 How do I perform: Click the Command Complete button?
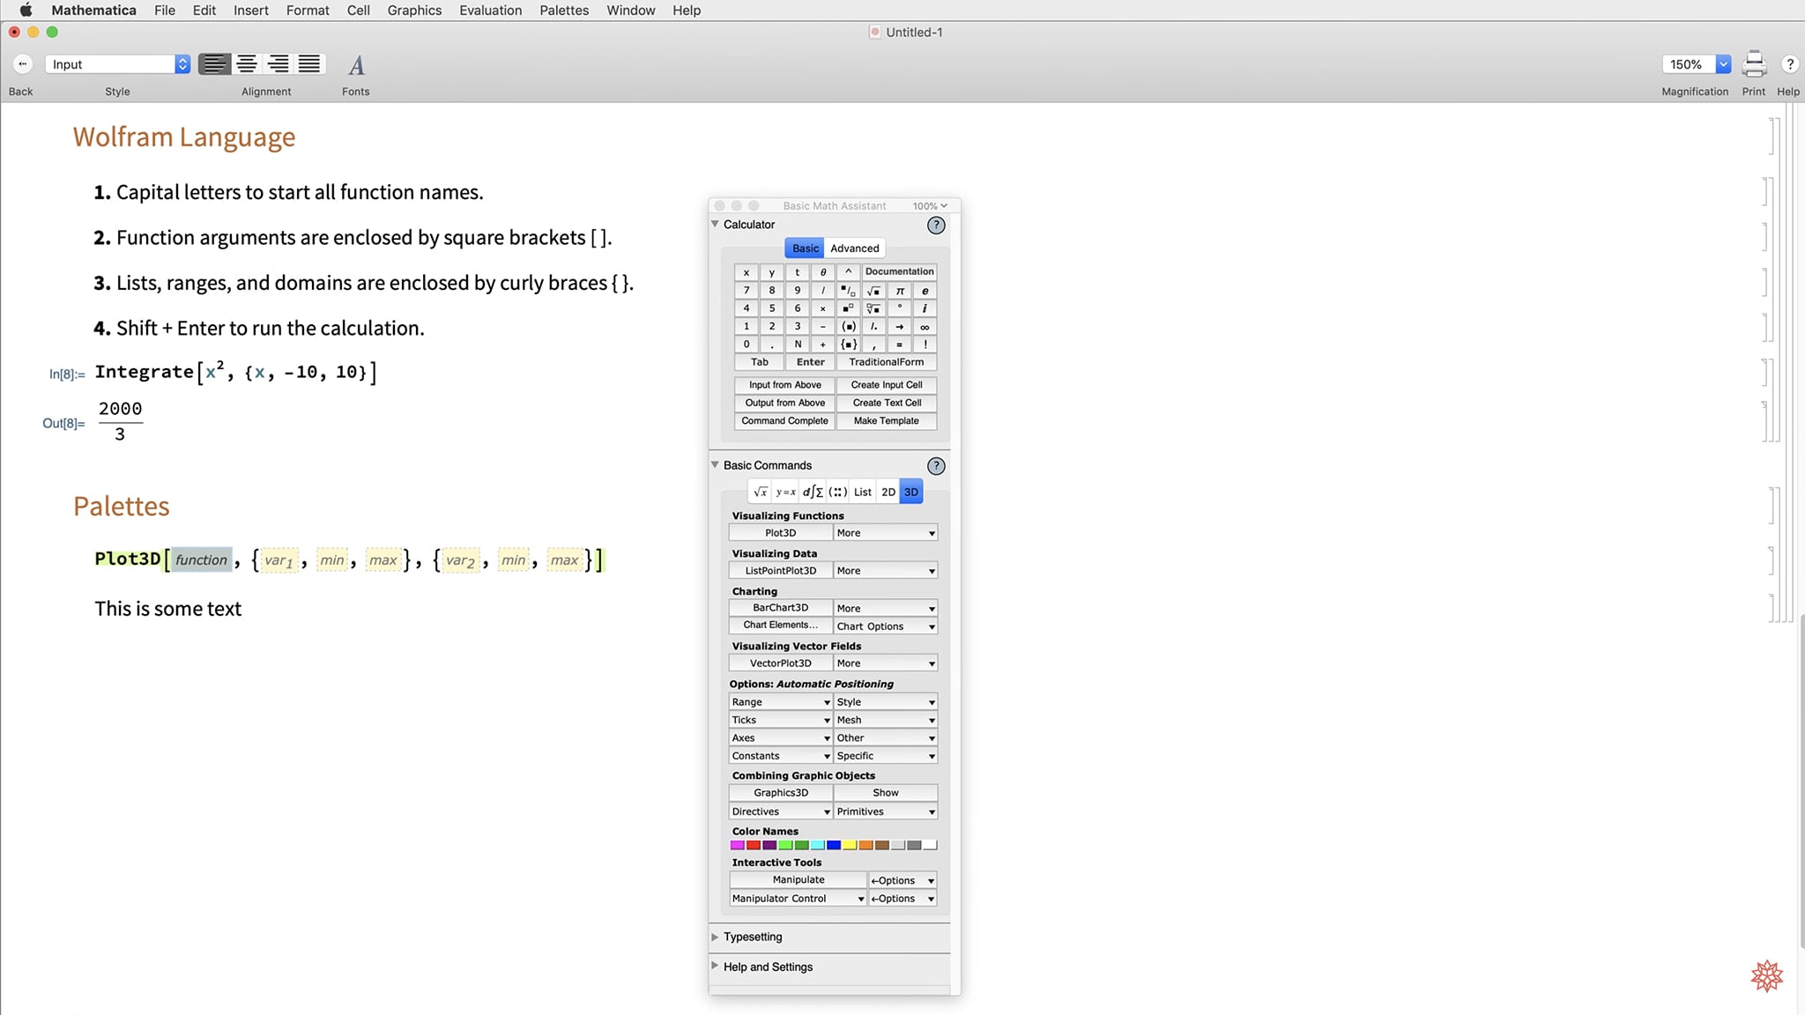tap(784, 420)
